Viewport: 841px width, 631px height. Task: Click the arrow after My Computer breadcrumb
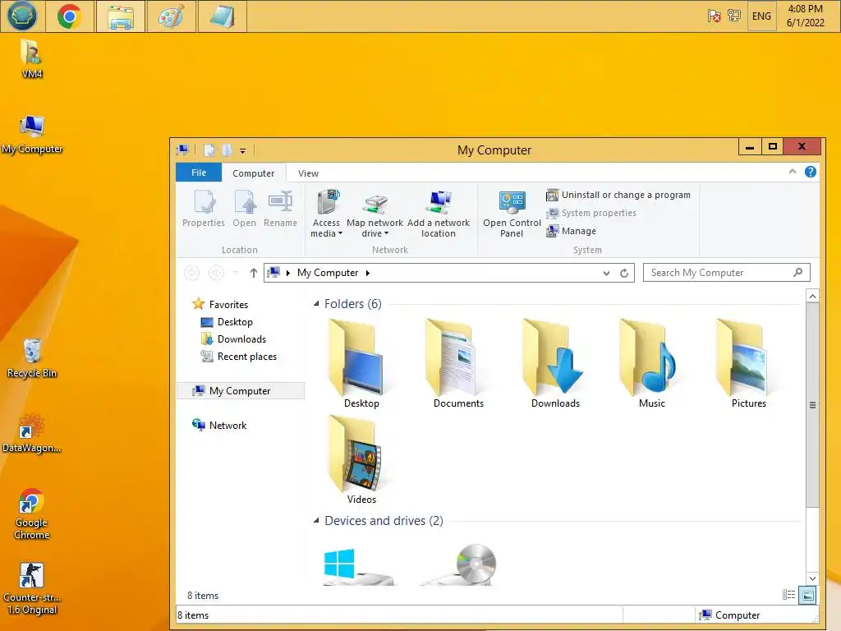tap(368, 273)
